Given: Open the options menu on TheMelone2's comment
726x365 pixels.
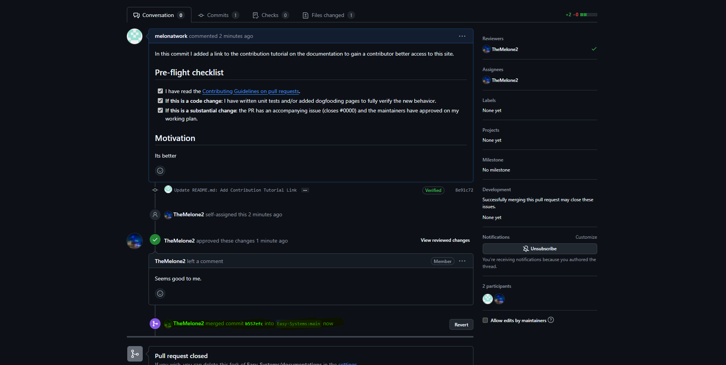Looking at the screenshot, I should pos(462,261).
